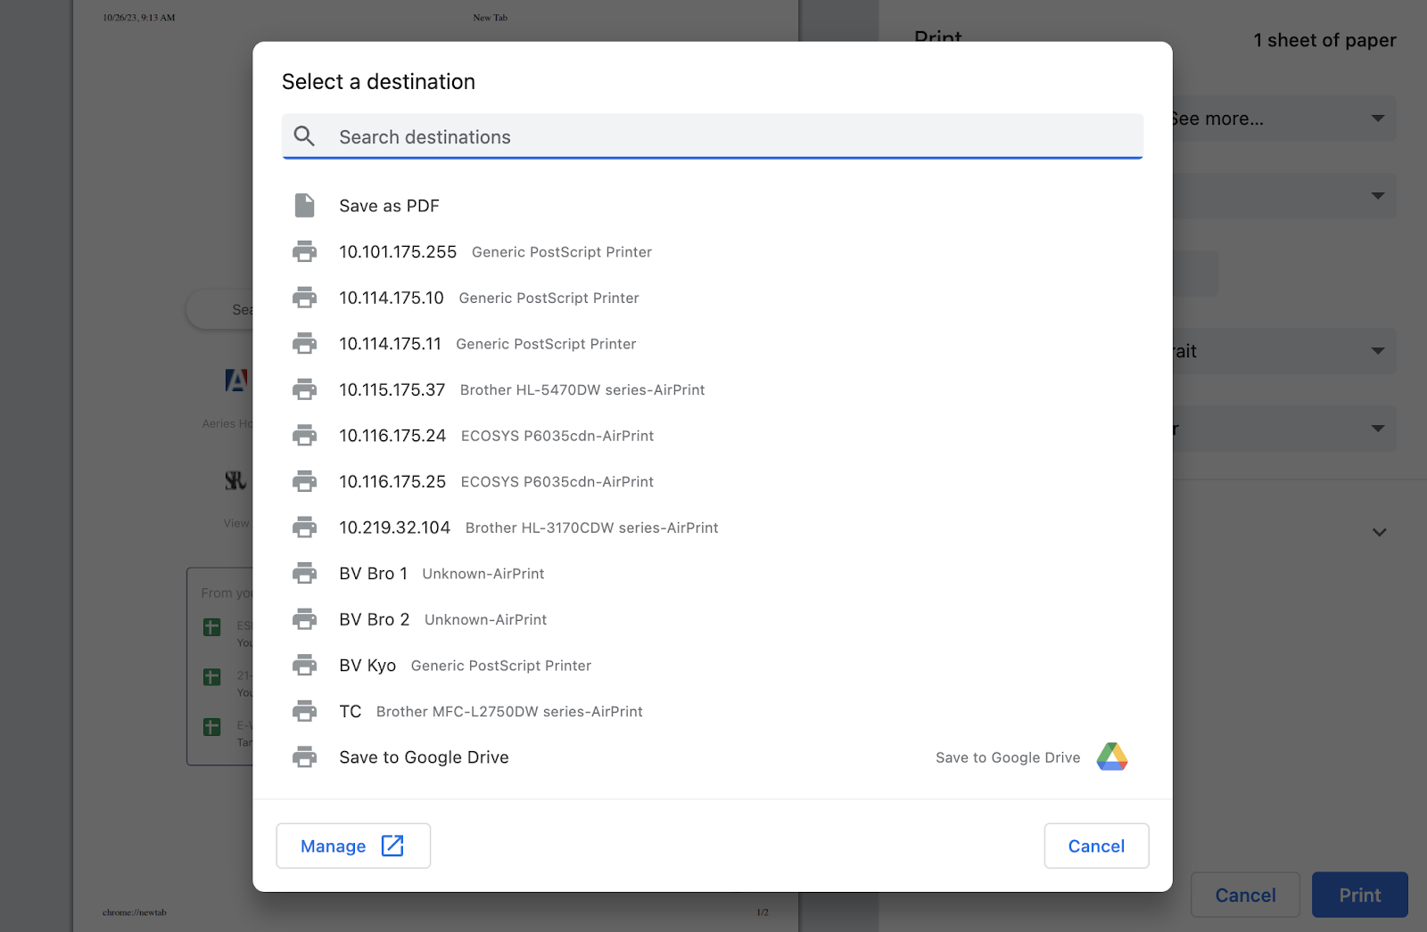The height and width of the screenshot is (932, 1427).
Task: Choose printer 10.114.175.11
Action: [713, 344]
